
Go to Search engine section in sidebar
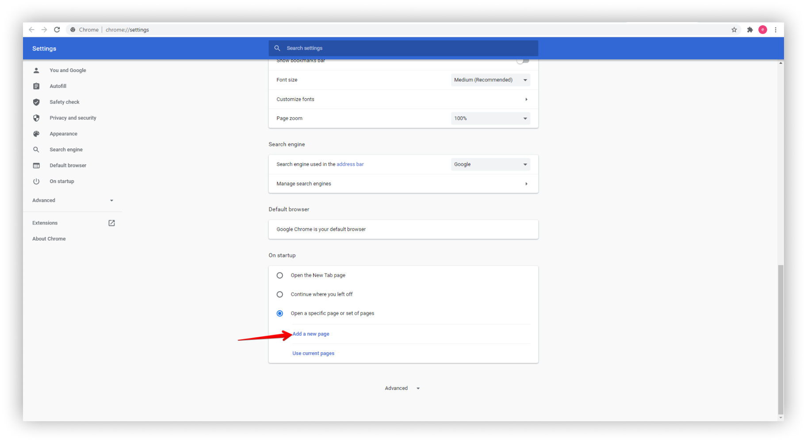(x=66, y=150)
